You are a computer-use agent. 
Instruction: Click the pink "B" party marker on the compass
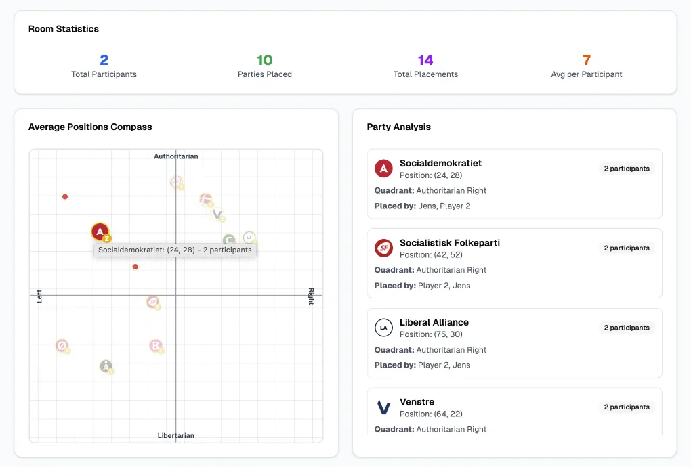tap(156, 346)
